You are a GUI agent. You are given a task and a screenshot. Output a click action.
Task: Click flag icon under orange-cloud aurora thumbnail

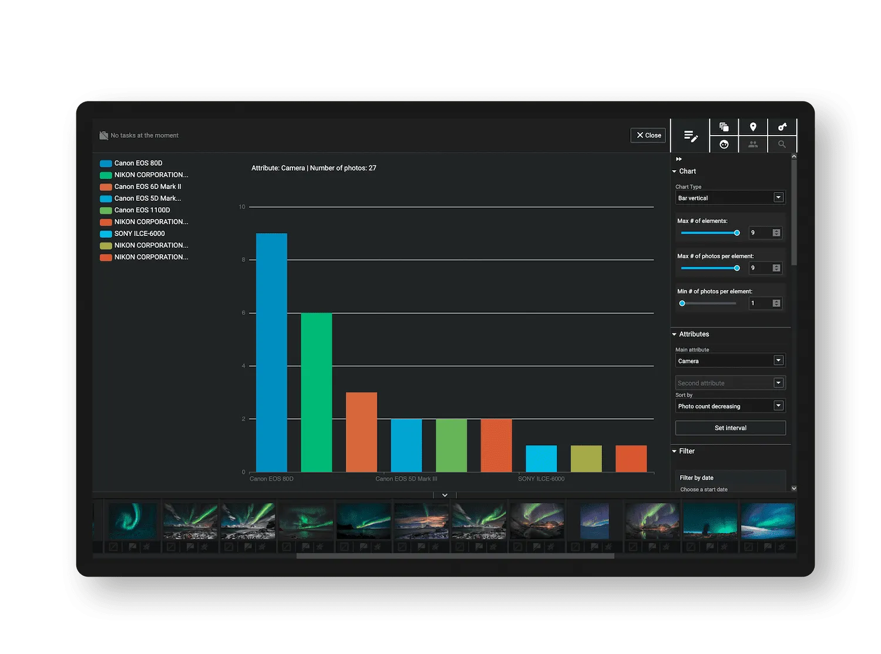422,547
